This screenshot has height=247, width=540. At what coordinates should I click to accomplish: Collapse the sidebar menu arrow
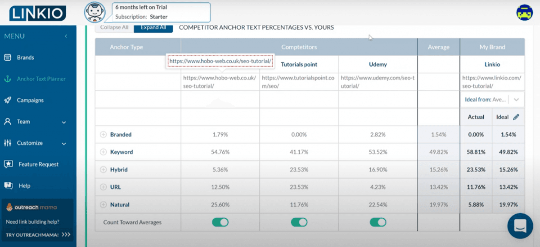[x=66, y=36]
